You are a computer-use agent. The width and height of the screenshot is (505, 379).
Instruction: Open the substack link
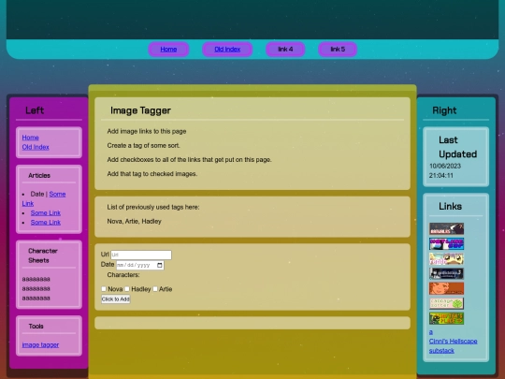(x=441, y=351)
